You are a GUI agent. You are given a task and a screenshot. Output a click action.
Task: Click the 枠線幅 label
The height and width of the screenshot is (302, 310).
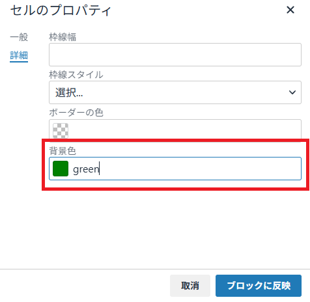coord(63,37)
